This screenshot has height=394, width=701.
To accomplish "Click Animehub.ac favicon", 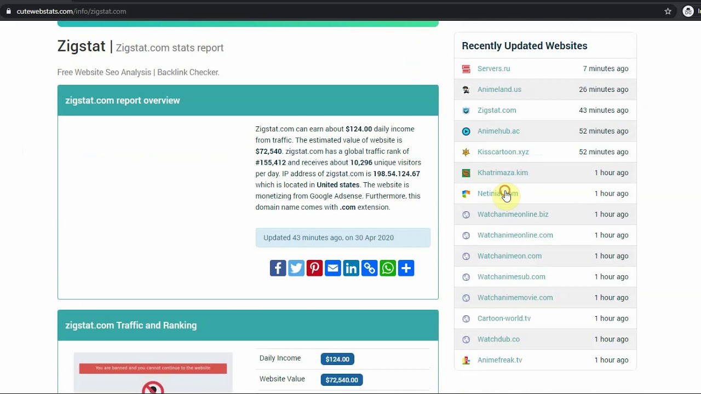I will [466, 131].
